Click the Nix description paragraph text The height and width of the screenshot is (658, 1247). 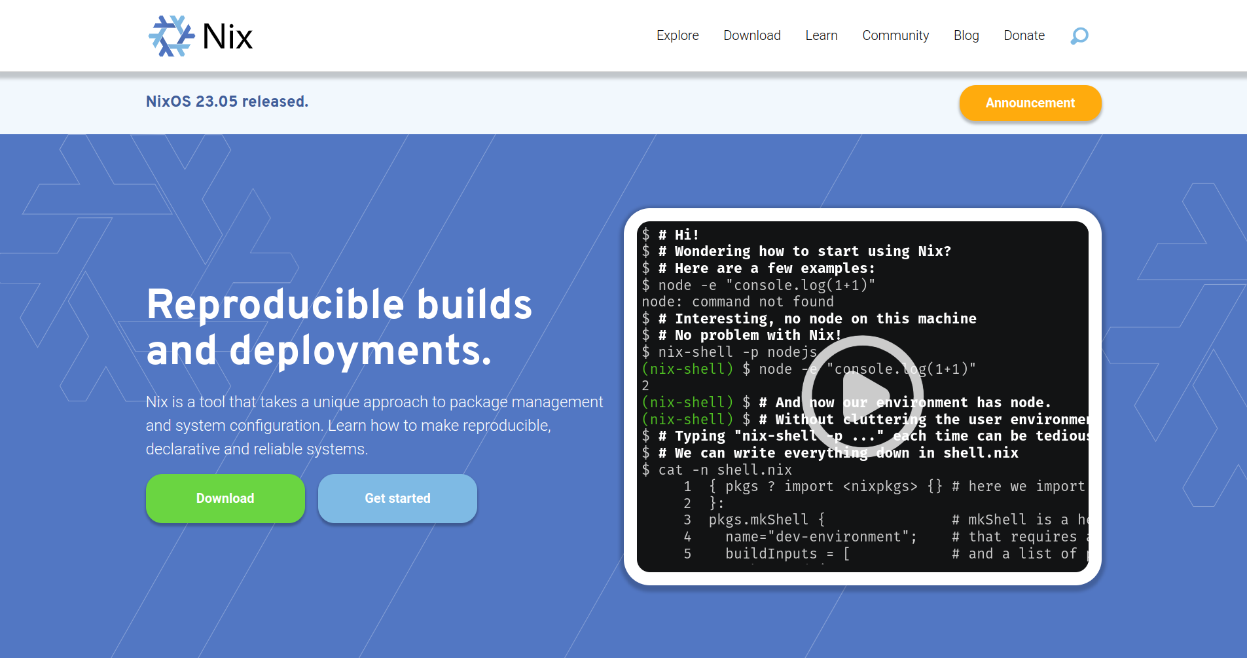point(374,426)
